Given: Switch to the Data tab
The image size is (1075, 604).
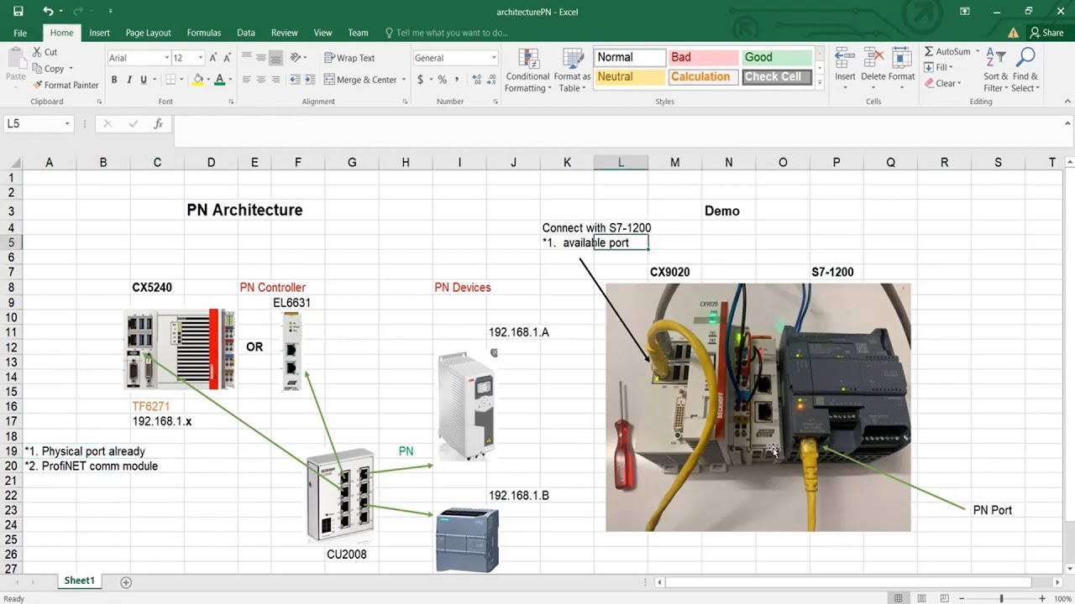Looking at the screenshot, I should click(246, 33).
